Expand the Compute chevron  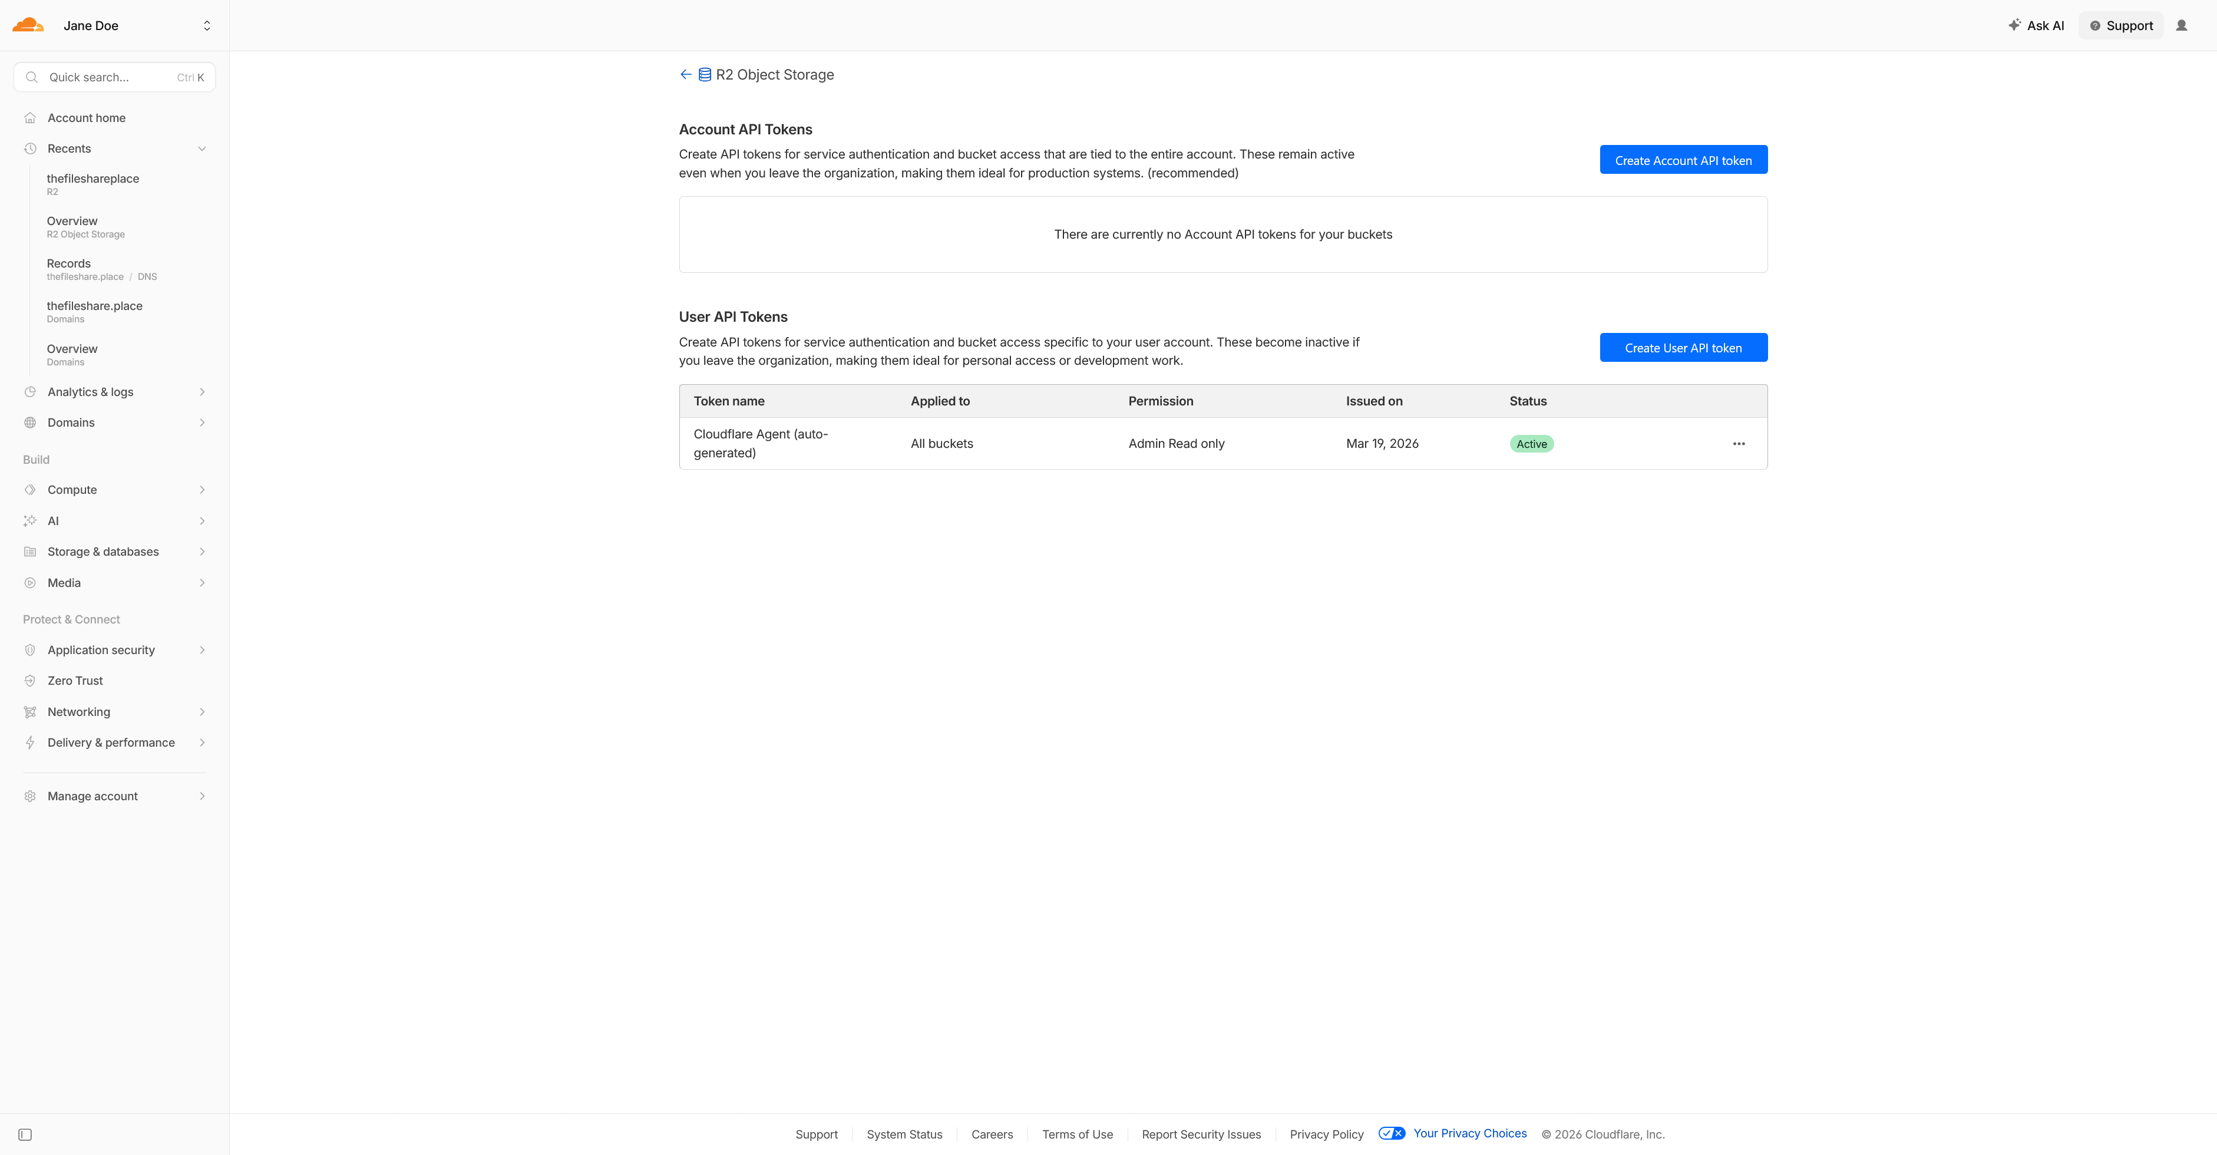(202, 490)
